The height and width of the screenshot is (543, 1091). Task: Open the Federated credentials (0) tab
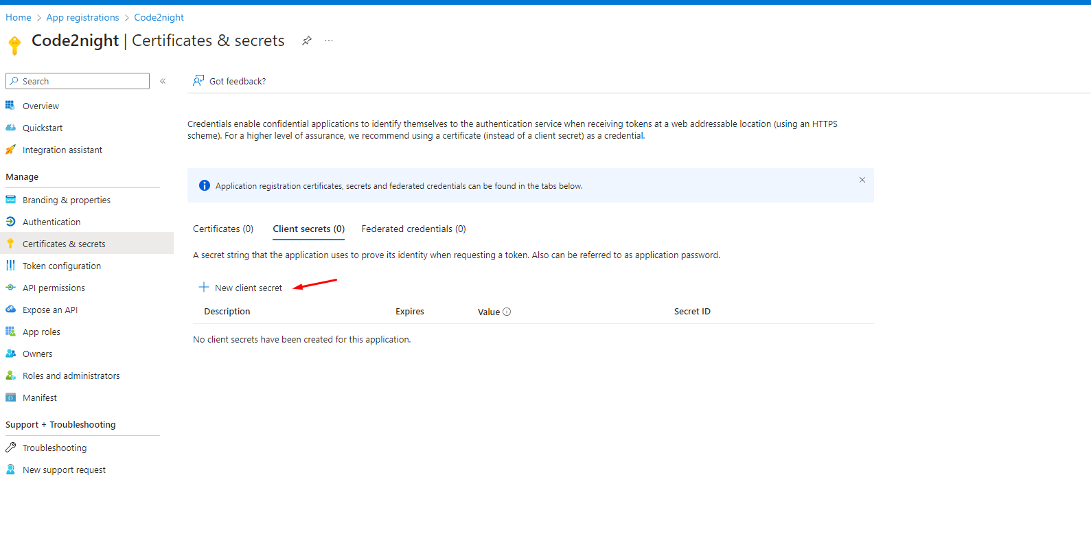(x=414, y=229)
